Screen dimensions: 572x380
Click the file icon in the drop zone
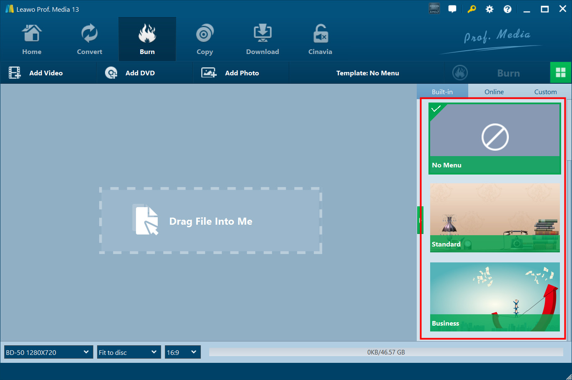(145, 219)
